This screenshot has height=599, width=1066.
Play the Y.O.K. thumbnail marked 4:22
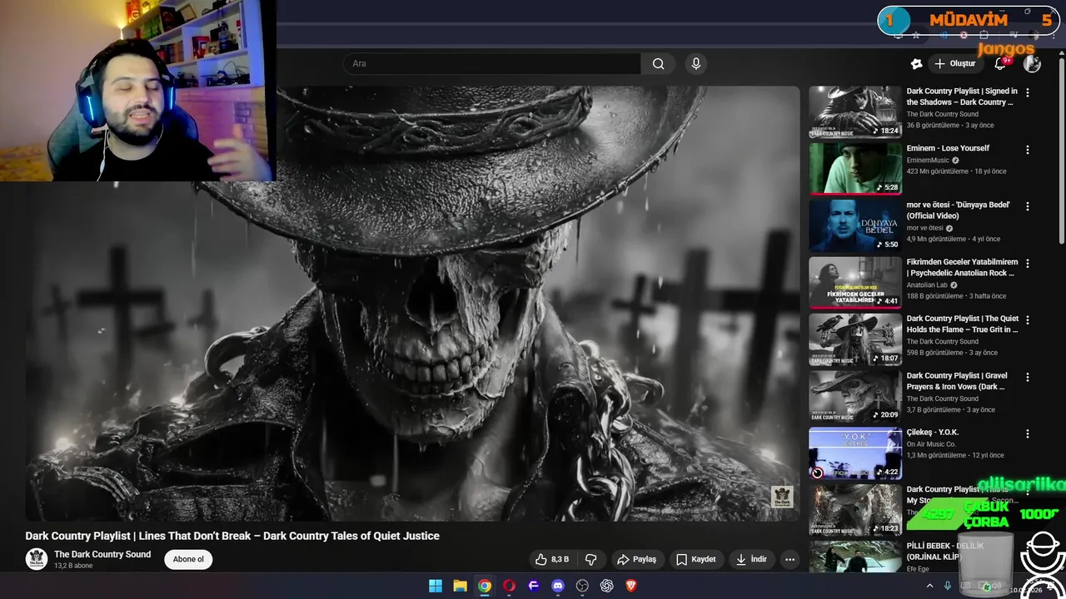pyautogui.click(x=855, y=453)
